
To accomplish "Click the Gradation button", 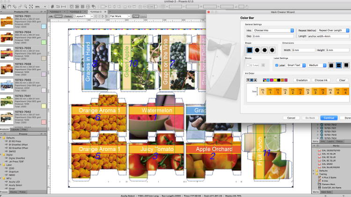I will [x=301, y=80].
